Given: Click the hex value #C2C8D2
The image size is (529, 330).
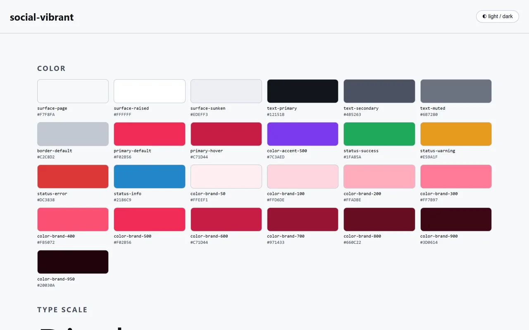Looking at the screenshot, I should pos(46,157).
